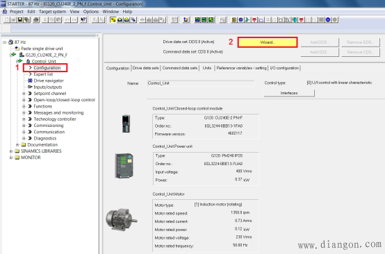
Task: Click the Save project floppy icon
Action: coord(20,19)
